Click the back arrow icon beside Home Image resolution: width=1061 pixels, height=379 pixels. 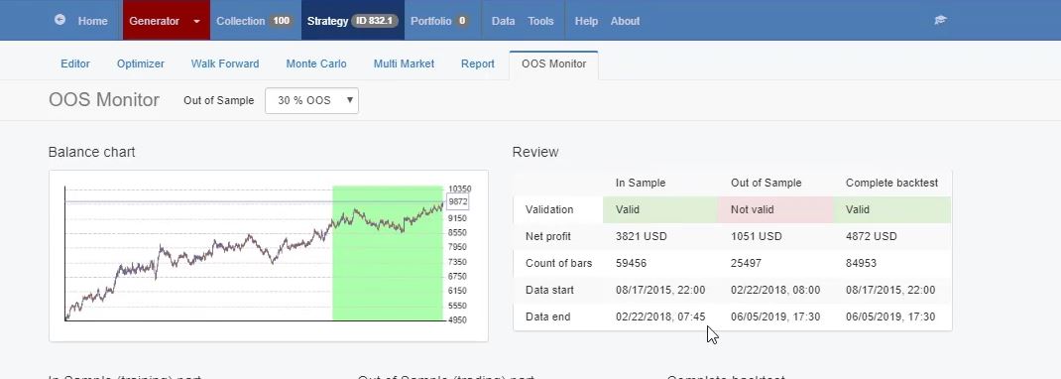pos(59,20)
